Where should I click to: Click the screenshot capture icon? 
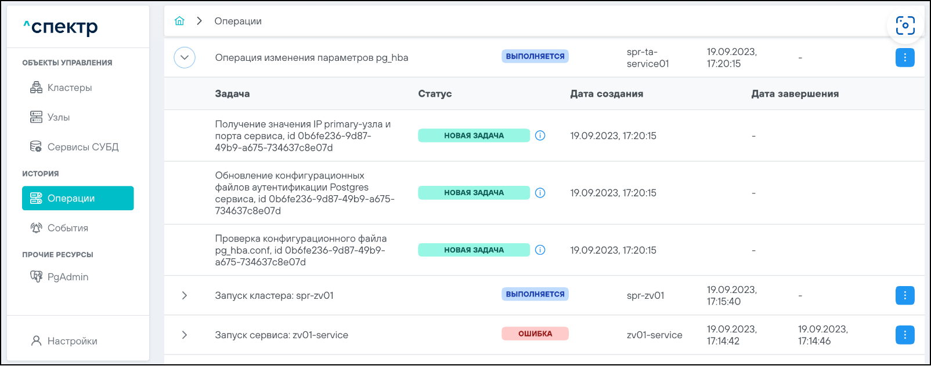[905, 25]
